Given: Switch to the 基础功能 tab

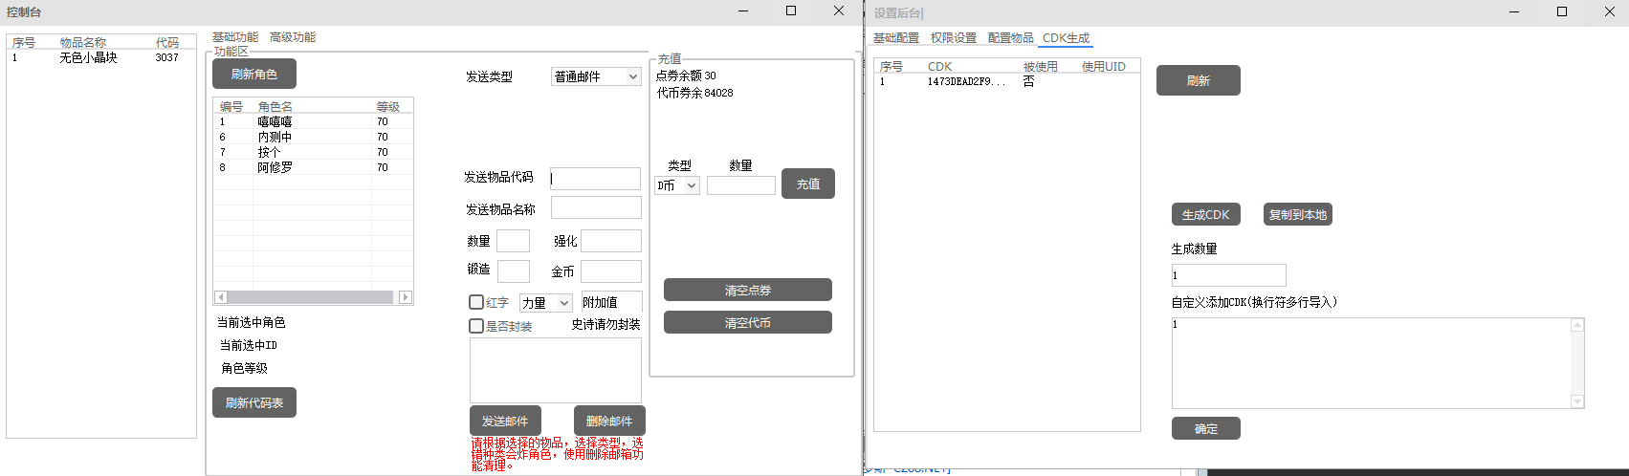Looking at the screenshot, I should click(x=235, y=37).
